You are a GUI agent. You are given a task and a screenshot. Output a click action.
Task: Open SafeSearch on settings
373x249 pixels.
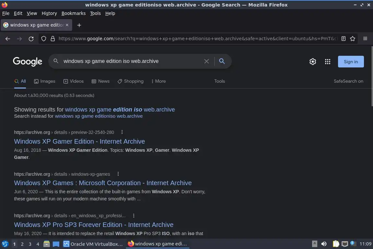pyautogui.click(x=348, y=81)
